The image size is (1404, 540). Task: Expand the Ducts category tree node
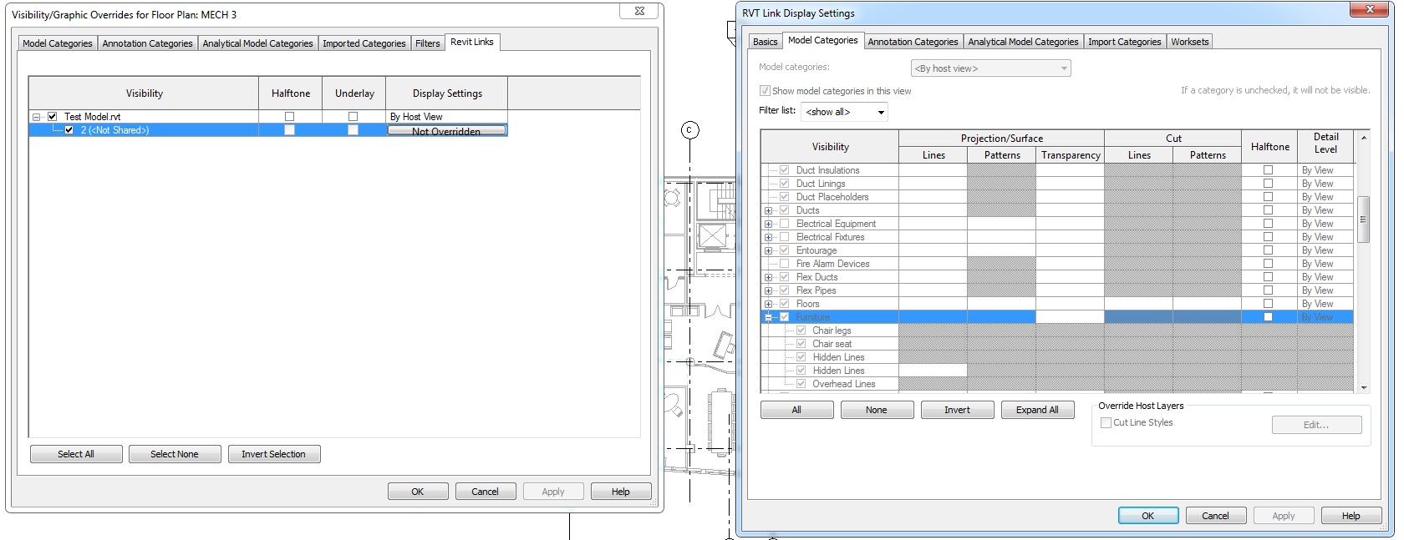point(768,210)
